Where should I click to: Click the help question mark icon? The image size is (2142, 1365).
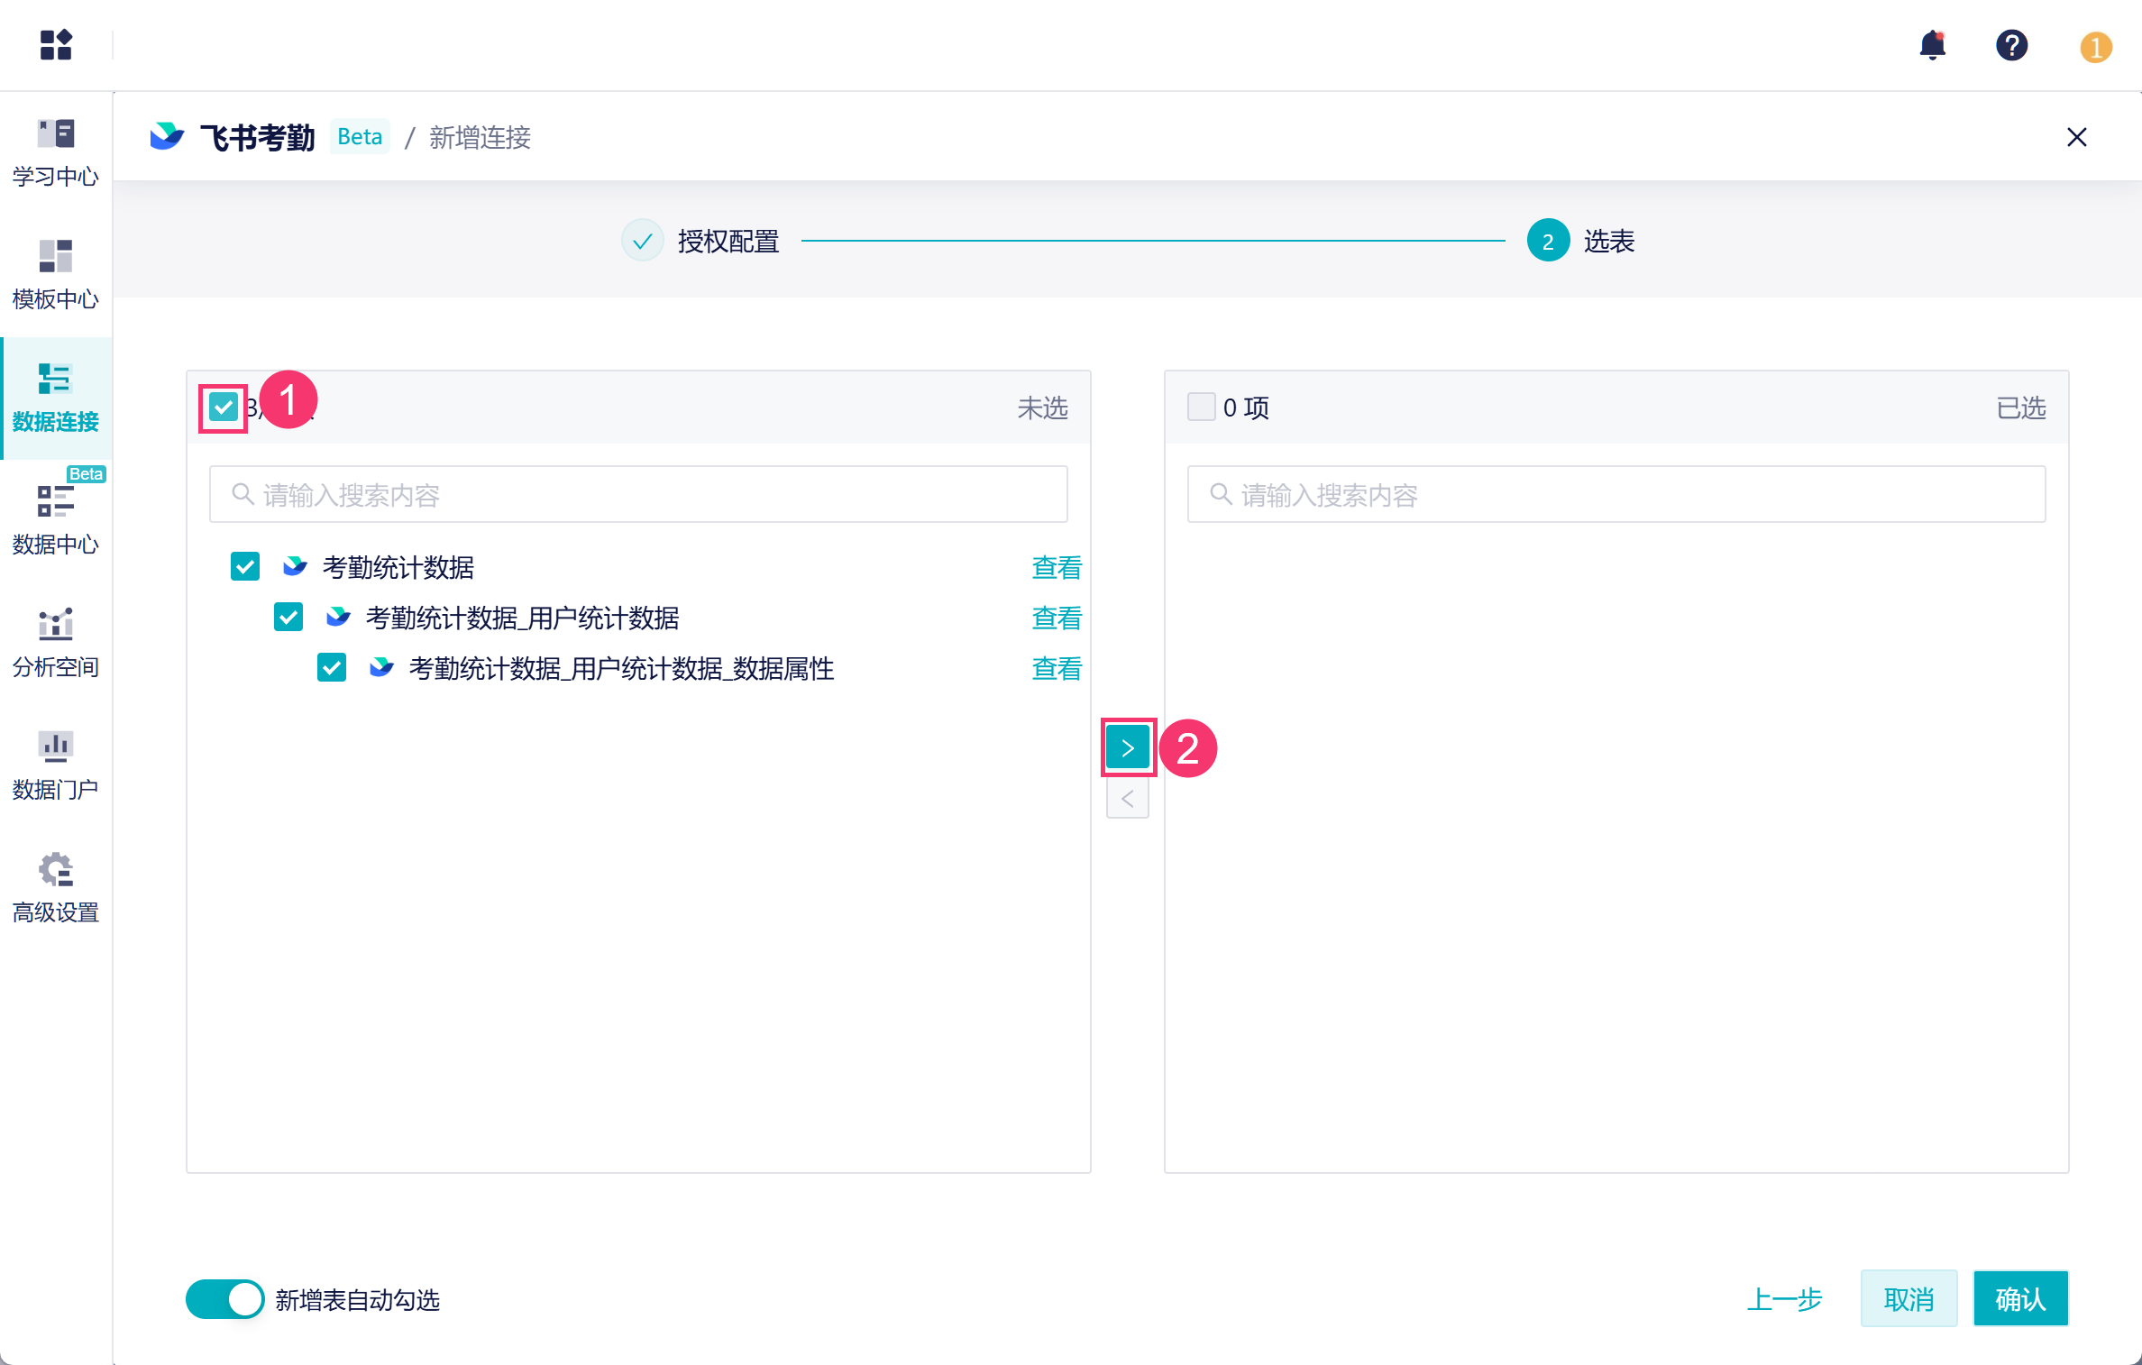2011,45
